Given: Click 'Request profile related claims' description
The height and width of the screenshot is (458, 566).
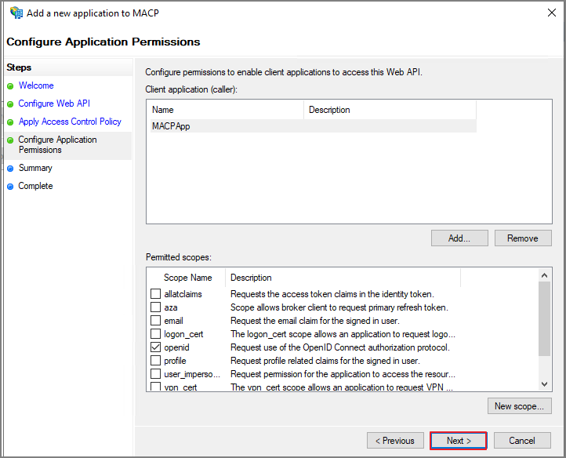Looking at the screenshot, I should click(325, 361).
